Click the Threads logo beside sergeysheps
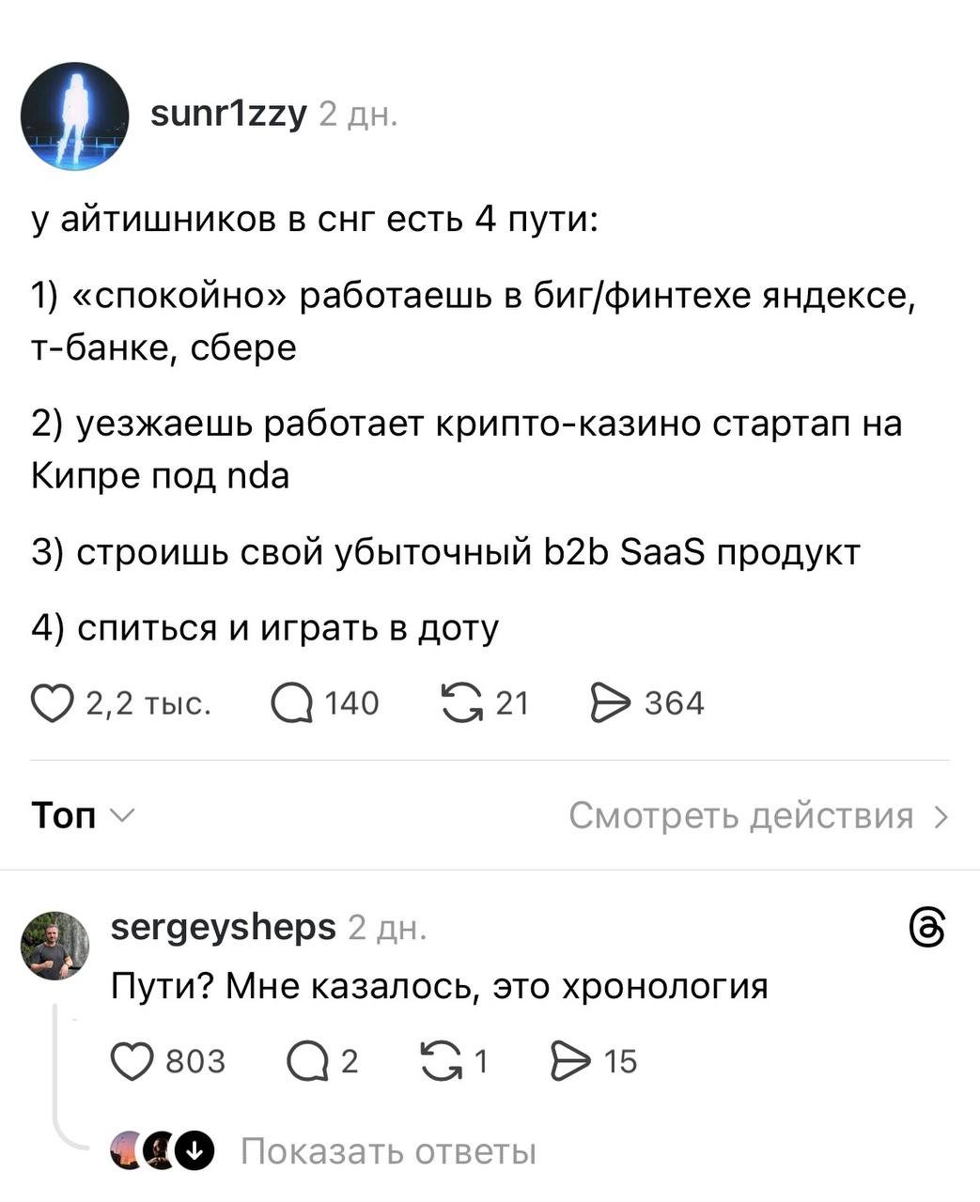The image size is (980, 1202). [927, 928]
